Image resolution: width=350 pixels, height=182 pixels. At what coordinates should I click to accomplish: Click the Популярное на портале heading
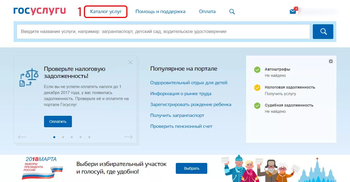(x=184, y=69)
